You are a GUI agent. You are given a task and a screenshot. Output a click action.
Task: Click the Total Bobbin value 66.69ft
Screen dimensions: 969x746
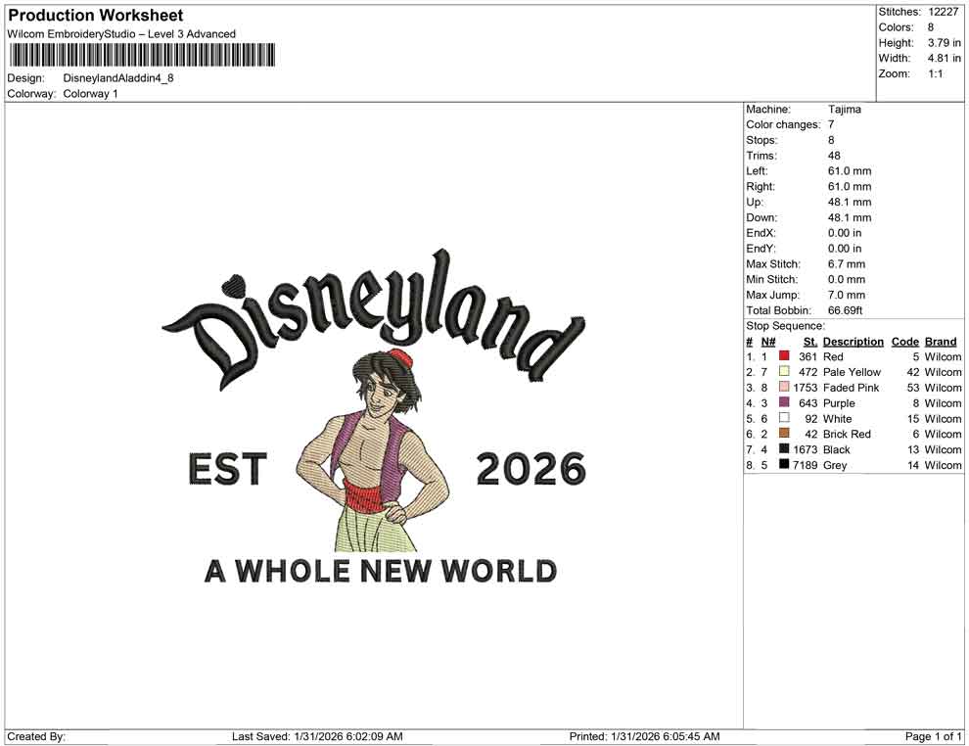844,309
